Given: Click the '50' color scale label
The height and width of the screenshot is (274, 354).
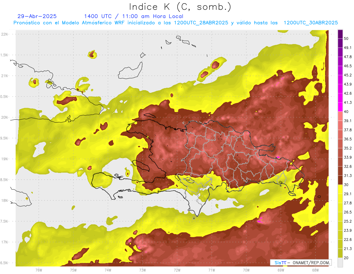Looking at the screenshot, I should [x=346, y=39].
